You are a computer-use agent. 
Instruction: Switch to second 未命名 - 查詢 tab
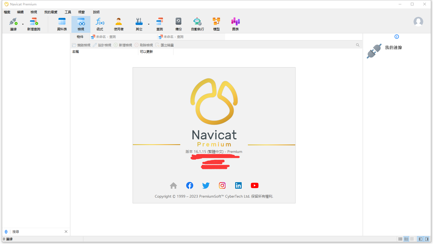coord(191,37)
